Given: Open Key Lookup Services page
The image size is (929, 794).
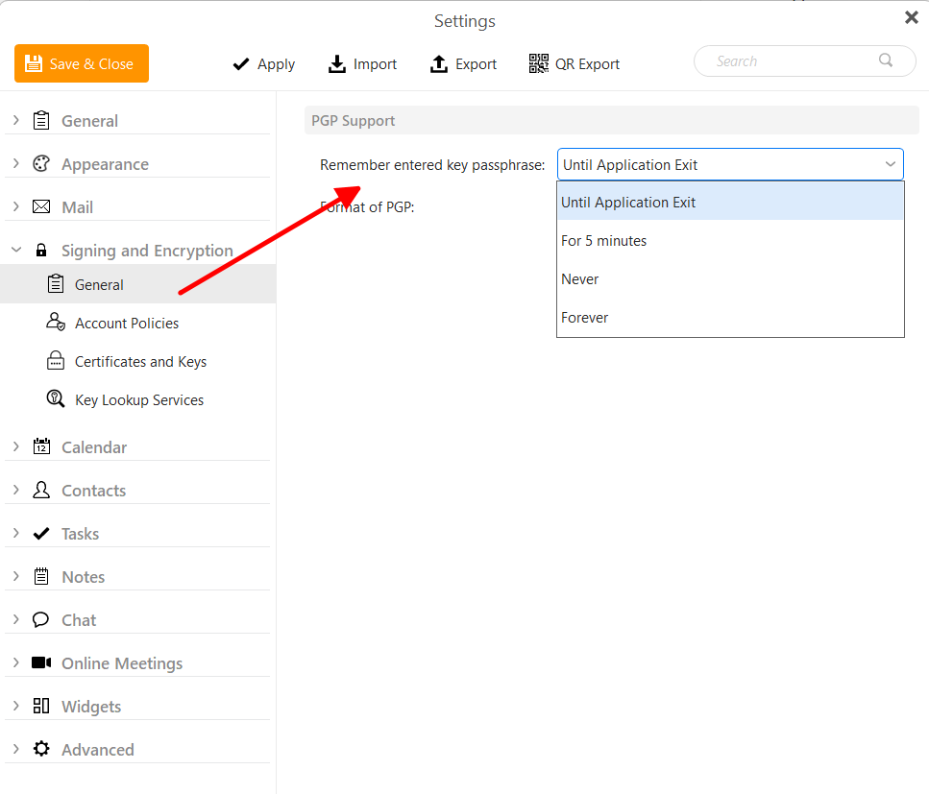Looking at the screenshot, I should click(138, 399).
